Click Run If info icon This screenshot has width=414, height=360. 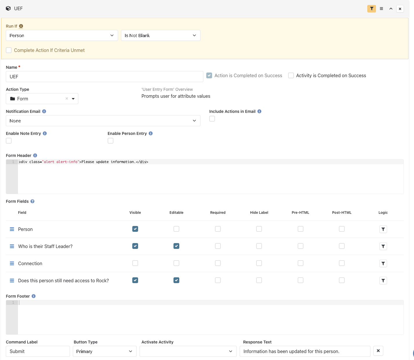[21, 26]
